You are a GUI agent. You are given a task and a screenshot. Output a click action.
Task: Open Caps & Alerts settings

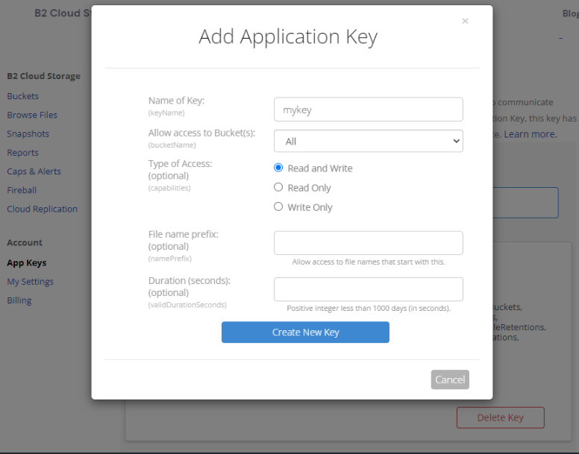tap(34, 171)
